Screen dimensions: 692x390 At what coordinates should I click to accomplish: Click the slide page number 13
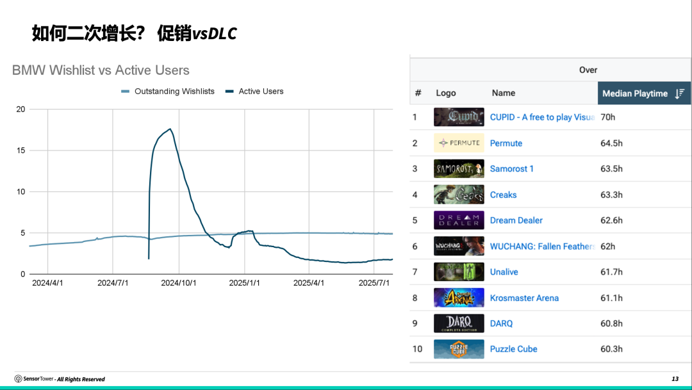[x=675, y=379]
